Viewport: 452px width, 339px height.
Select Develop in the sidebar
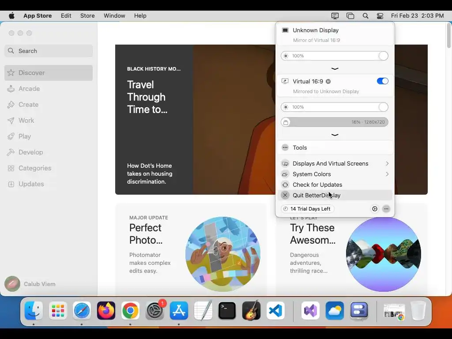pos(49,152)
